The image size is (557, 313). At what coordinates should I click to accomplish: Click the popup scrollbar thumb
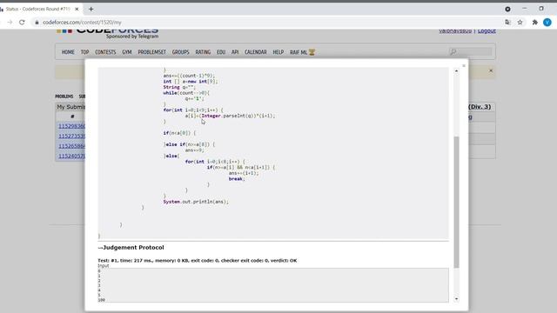click(456, 203)
